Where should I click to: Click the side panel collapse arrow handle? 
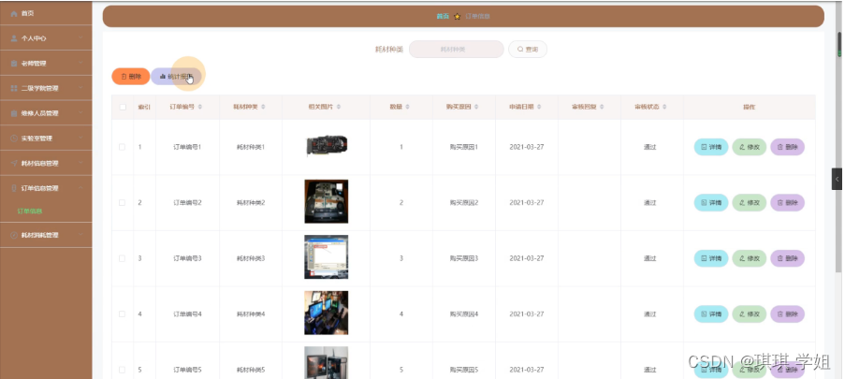(x=837, y=179)
